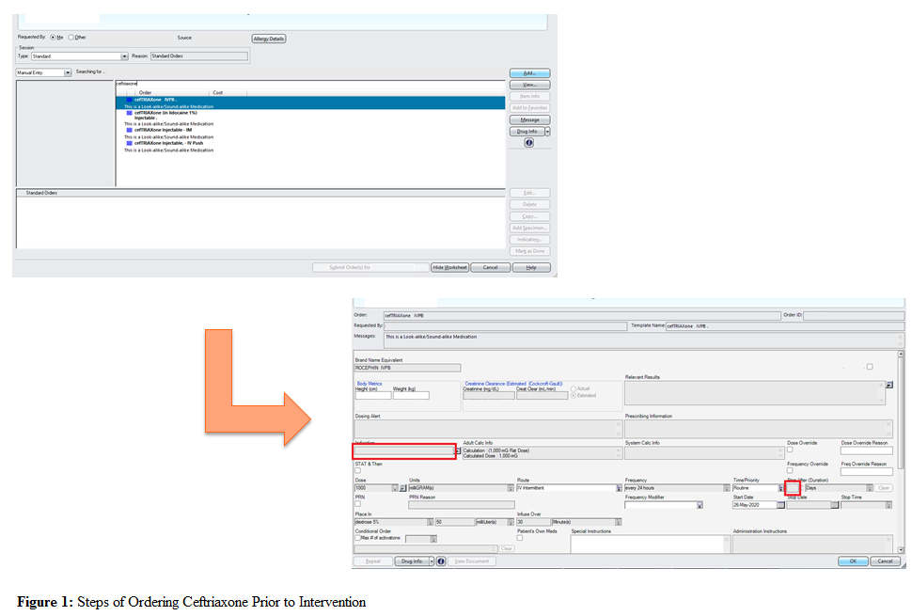Select the Other radio button for Requested By
Image resolution: width=912 pixels, height=616 pixels.
tap(71, 38)
